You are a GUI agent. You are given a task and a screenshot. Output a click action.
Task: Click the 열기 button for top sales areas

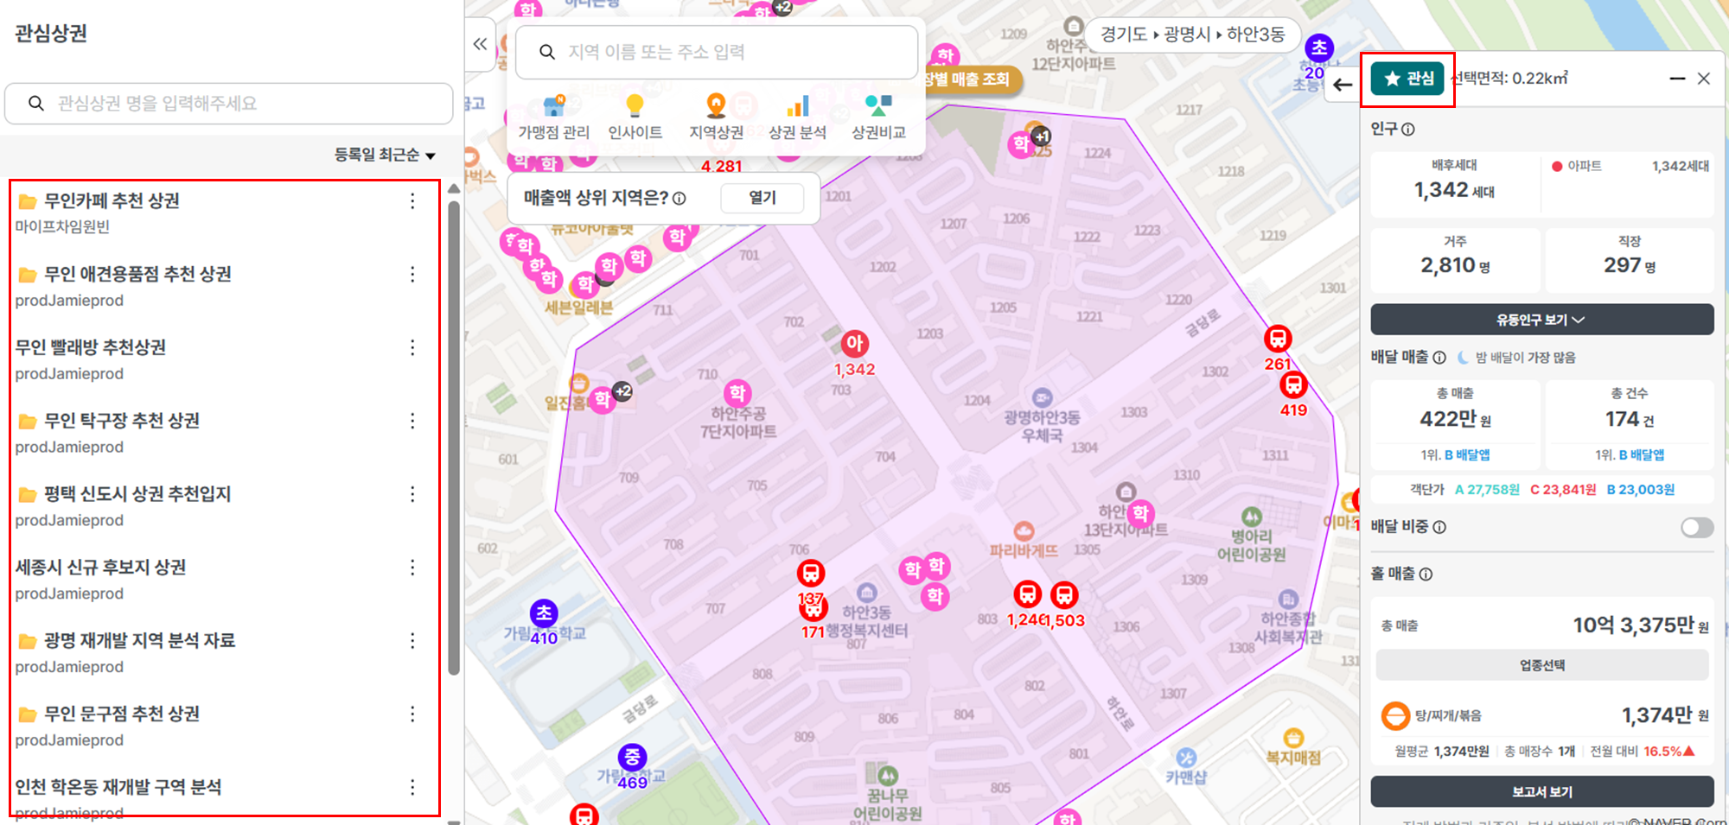762,198
